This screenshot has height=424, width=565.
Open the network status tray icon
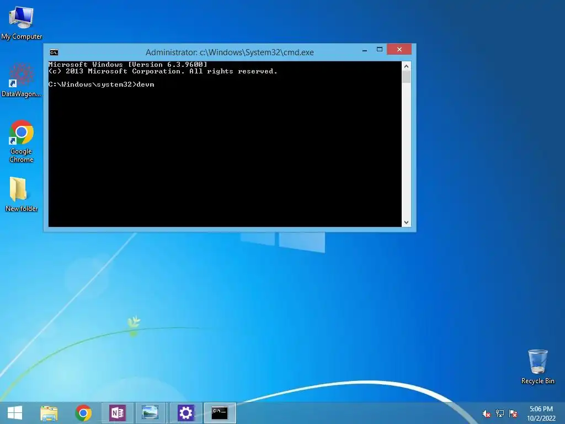click(x=500, y=414)
